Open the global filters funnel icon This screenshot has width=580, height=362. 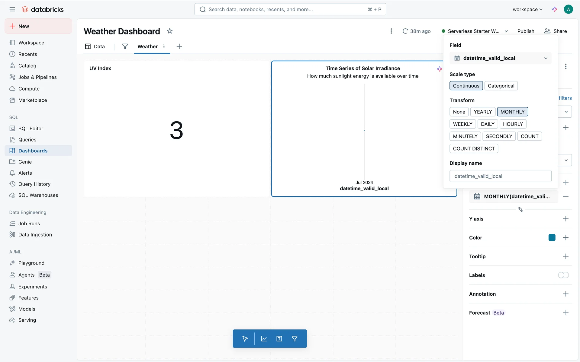125,46
